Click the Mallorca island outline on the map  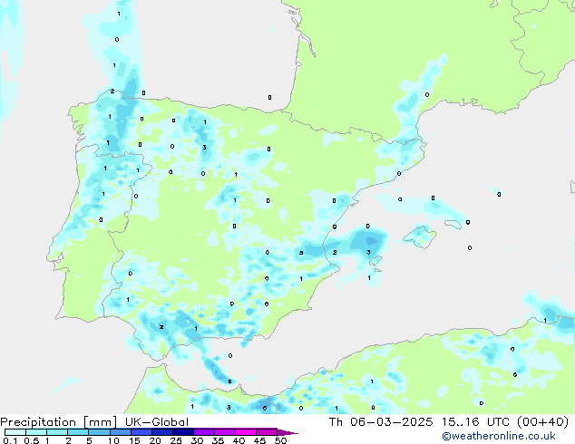coord(420,236)
